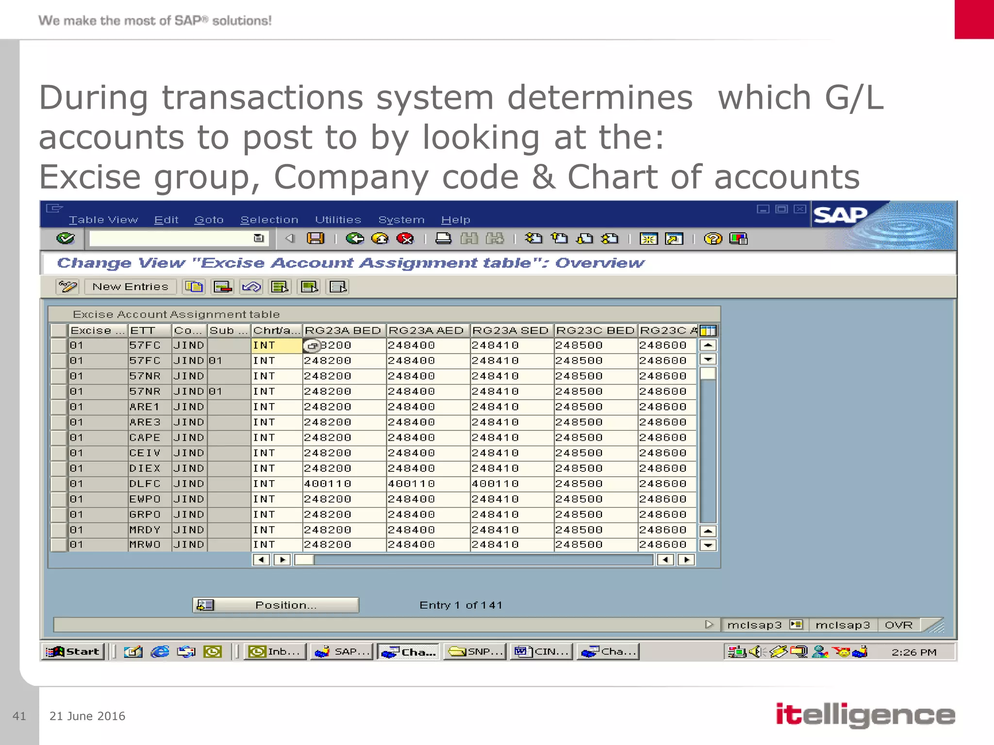
Task: Open the Table View menu
Action: [x=103, y=220]
